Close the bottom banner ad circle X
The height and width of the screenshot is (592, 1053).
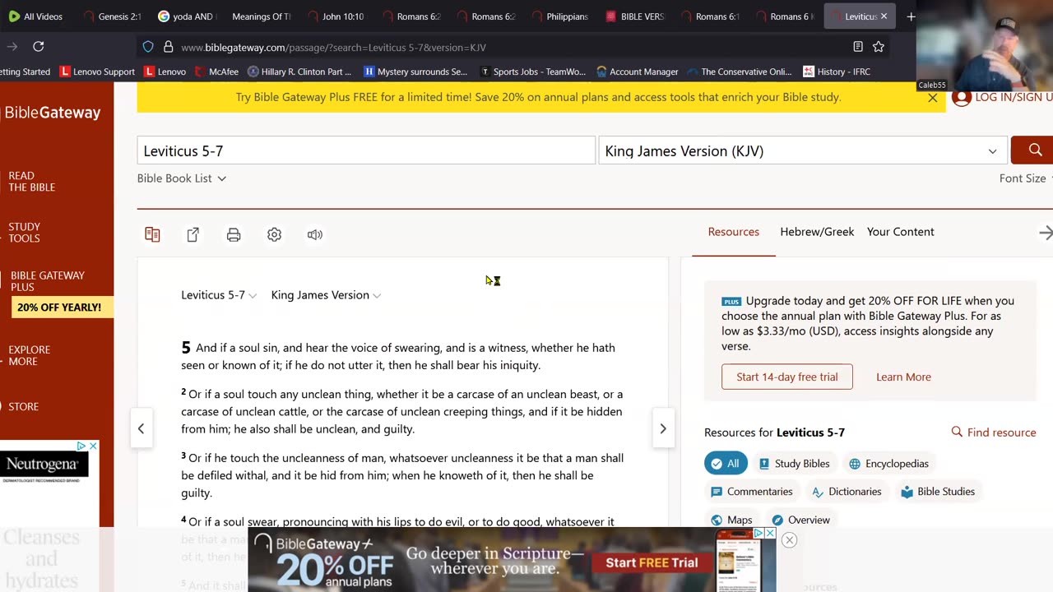tap(789, 540)
